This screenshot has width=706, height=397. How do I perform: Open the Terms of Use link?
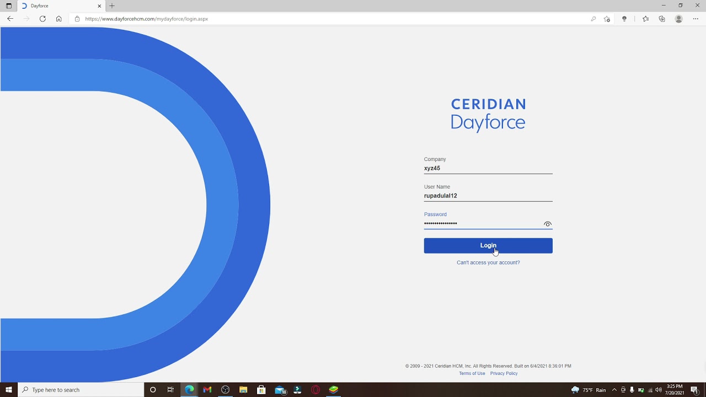tap(472, 373)
